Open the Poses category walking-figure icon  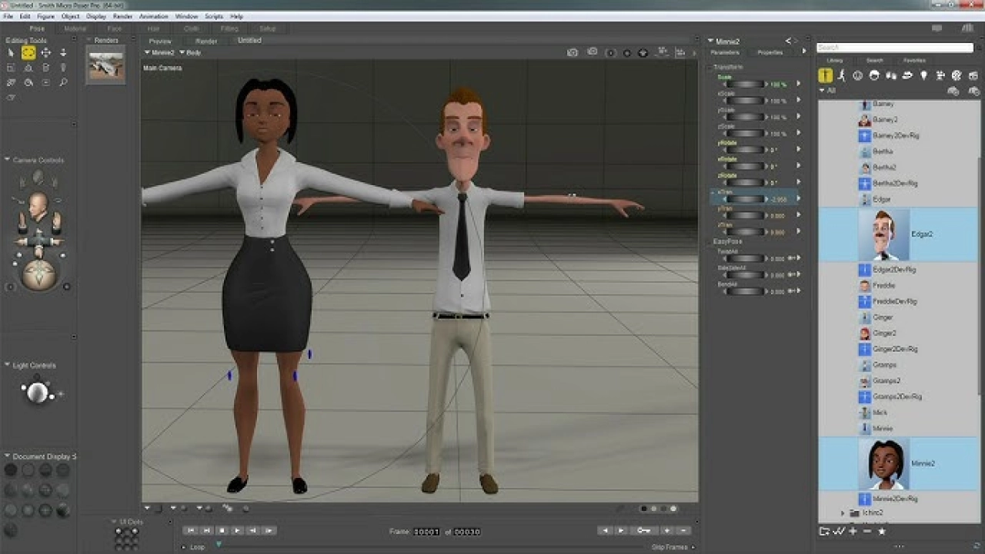[842, 75]
